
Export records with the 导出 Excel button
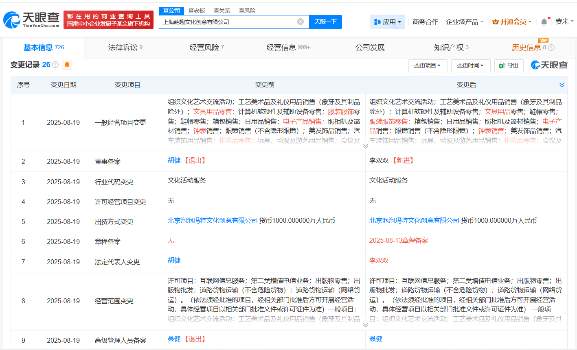tap(509, 65)
